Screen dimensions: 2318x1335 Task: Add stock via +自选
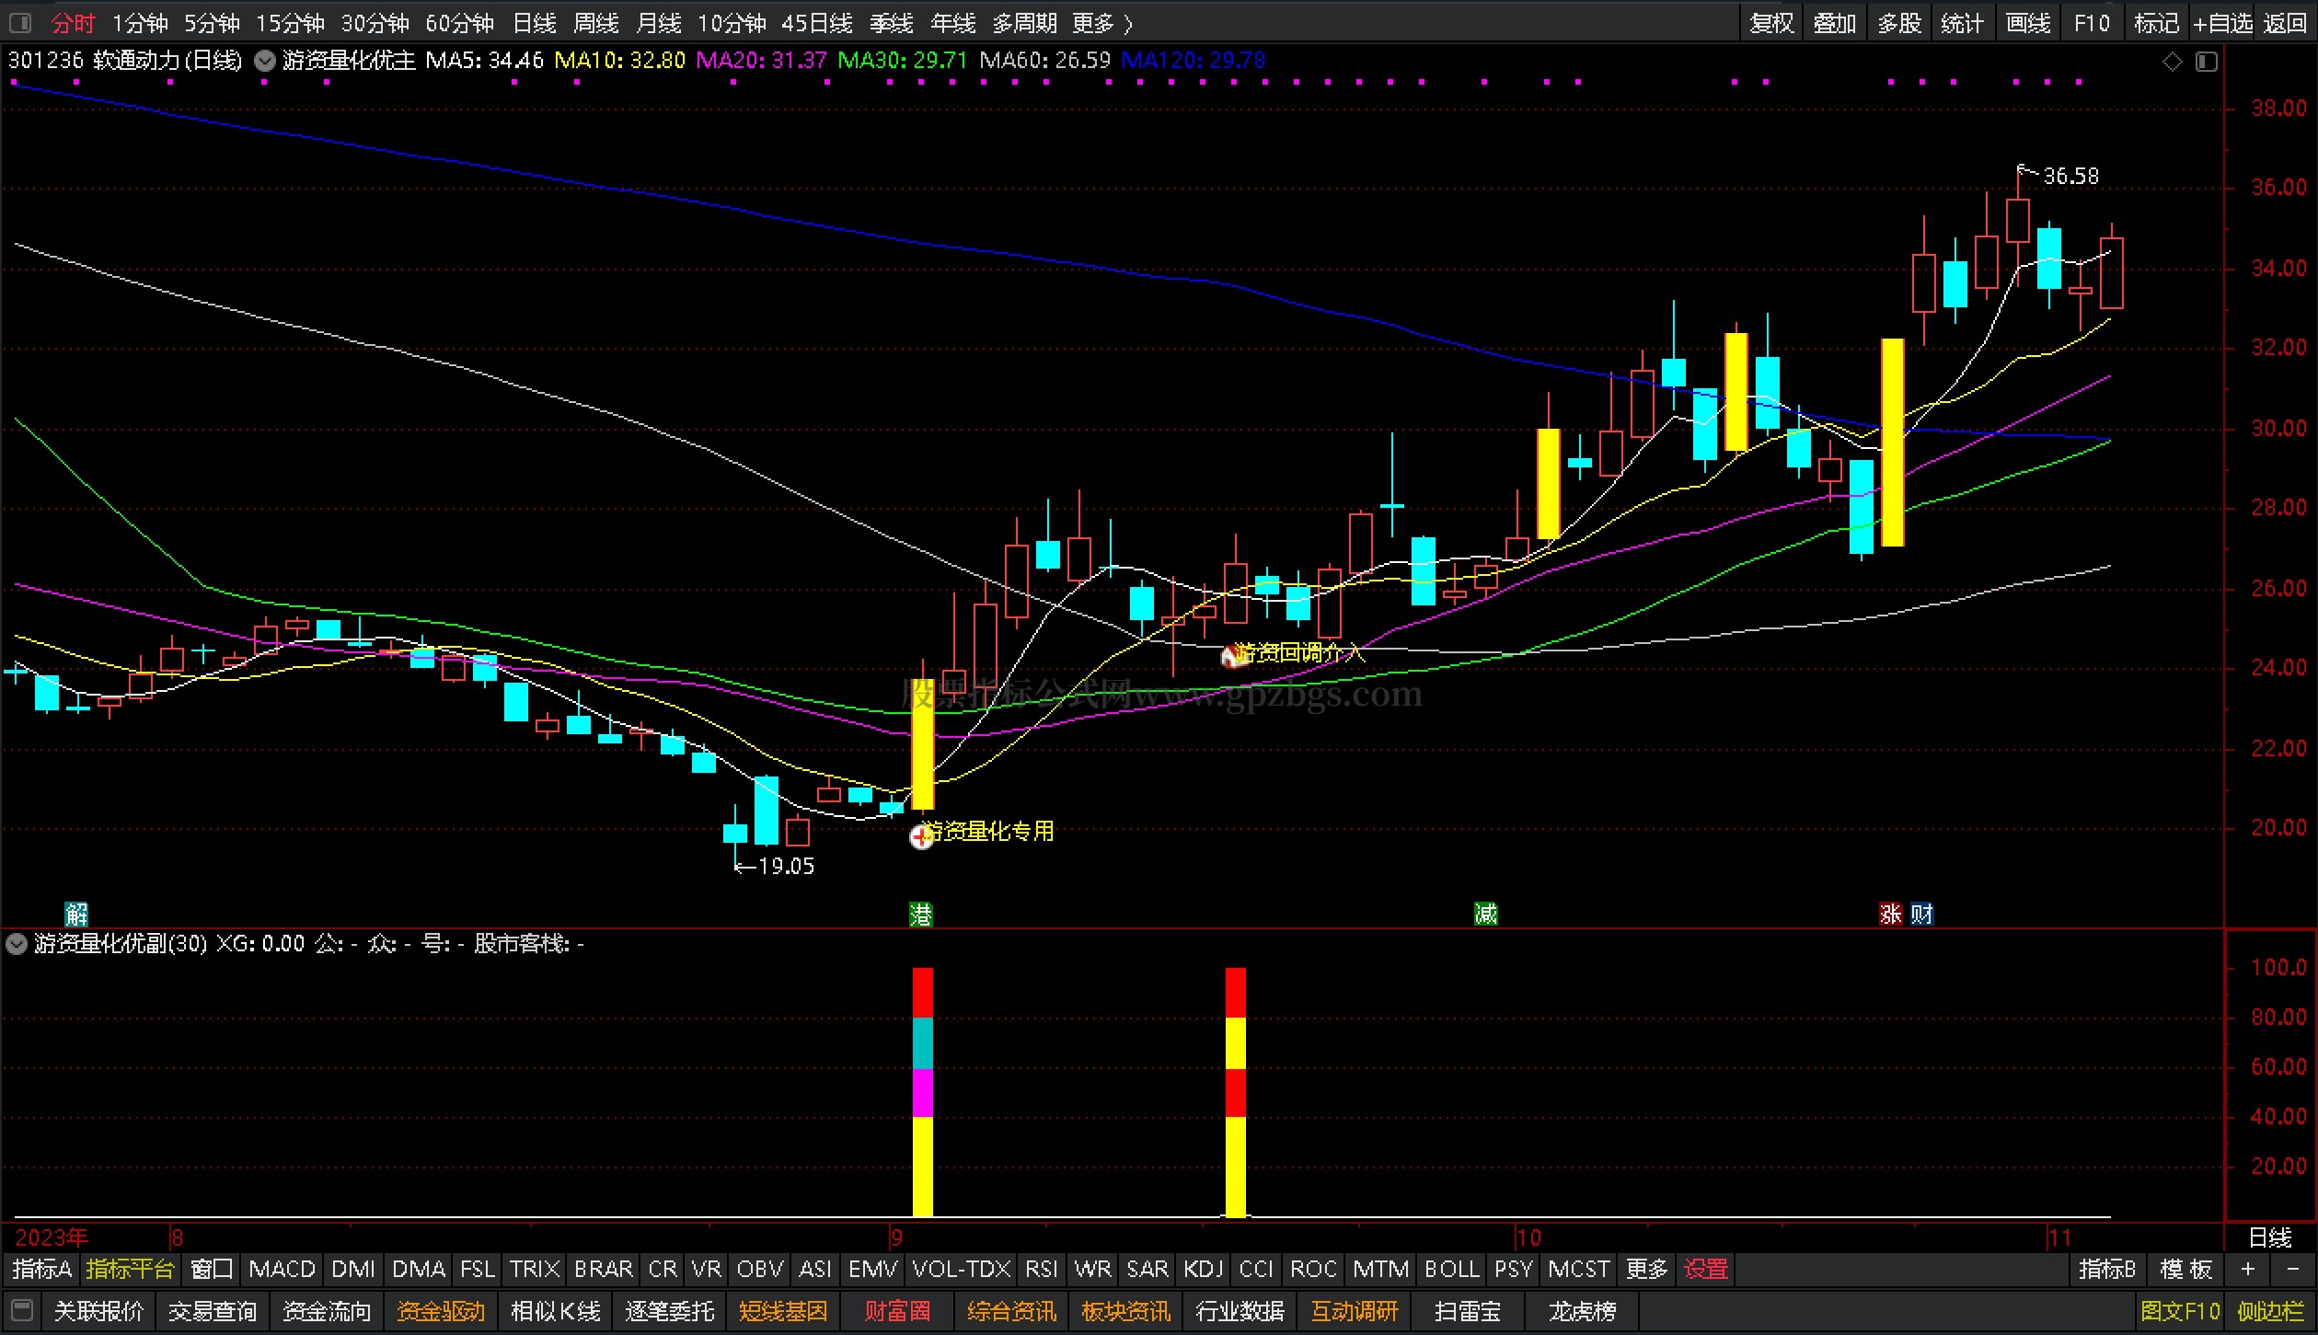click(2222, 23)
